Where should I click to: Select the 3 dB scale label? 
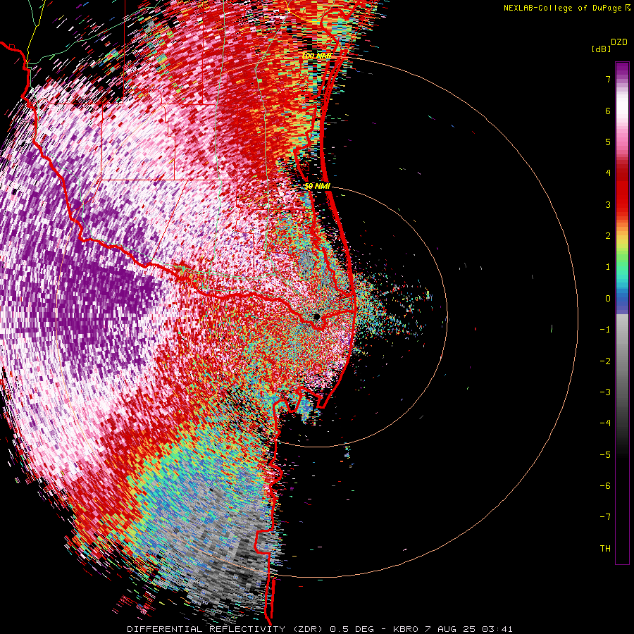coord(608,204)
